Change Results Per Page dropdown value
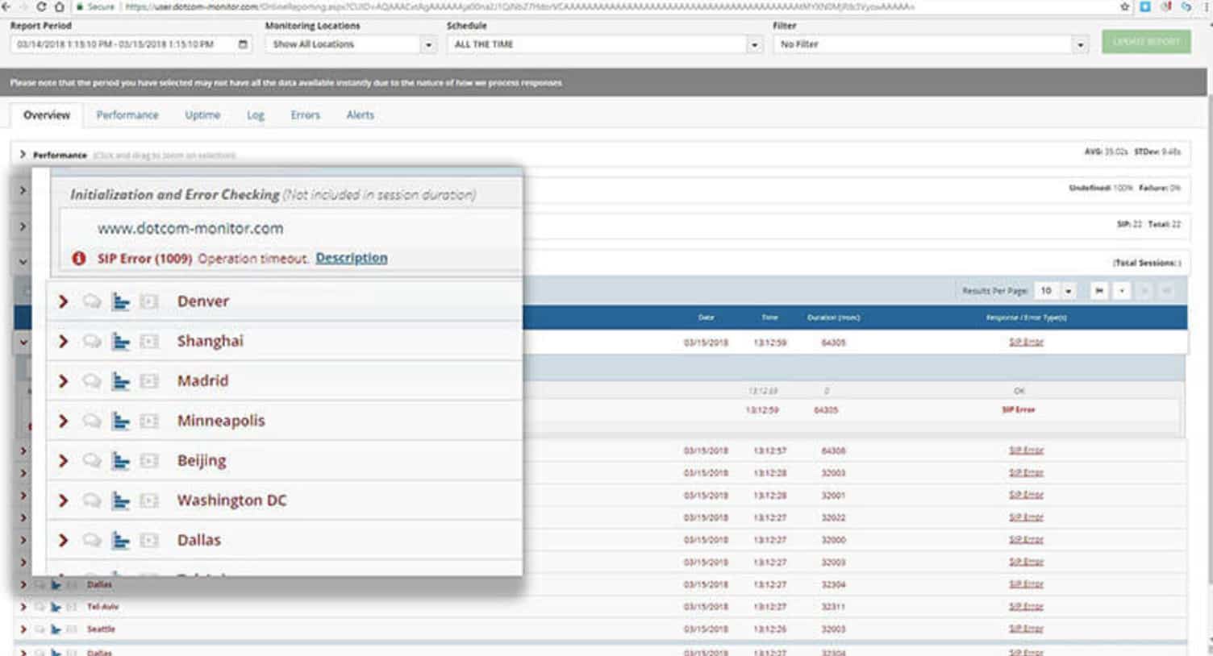 (x=1057, y=291)
